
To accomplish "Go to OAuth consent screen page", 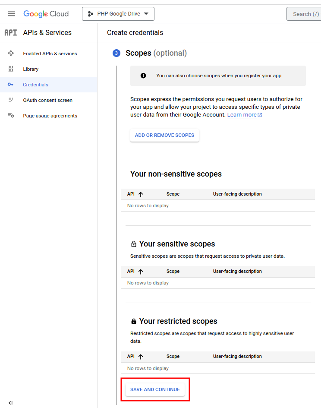I will (x=47, y=100).
